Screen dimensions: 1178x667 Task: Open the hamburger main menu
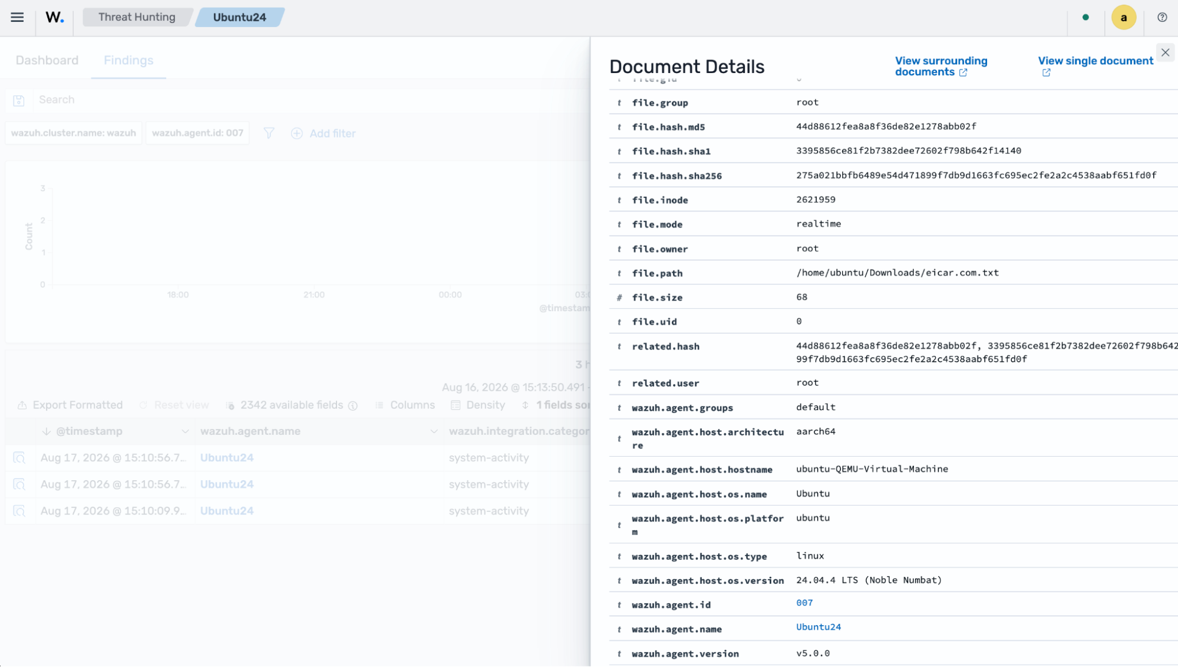point(17,17)
